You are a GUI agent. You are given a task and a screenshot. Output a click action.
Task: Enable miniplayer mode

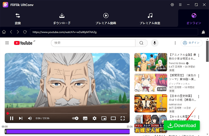click(104, 118)
